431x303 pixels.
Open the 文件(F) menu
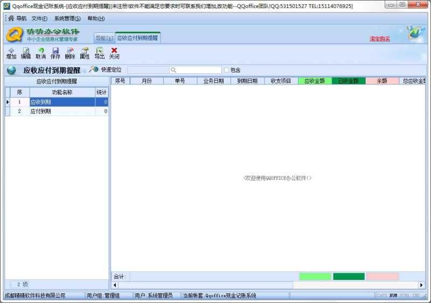(39, 18)
